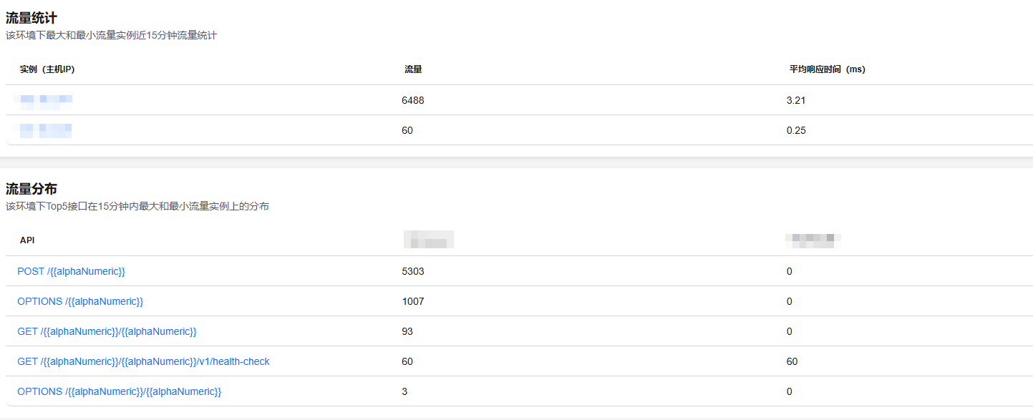Select OPTIONS /{{alphaNumeric}}/{{alphaNumeric}} two-segment API link
1033x420 pixels.
click(119, 392)
